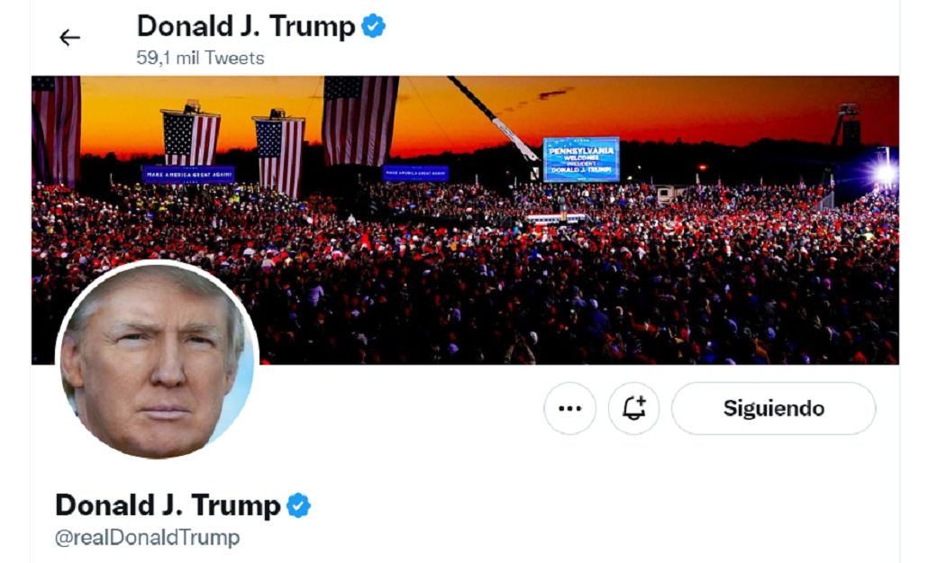
Task: Click the American flag at the banner's far left
Action: click(x=56, y=131)
